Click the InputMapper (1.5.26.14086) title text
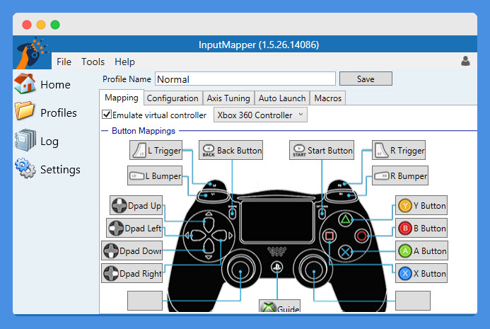 tap(259, 45)
